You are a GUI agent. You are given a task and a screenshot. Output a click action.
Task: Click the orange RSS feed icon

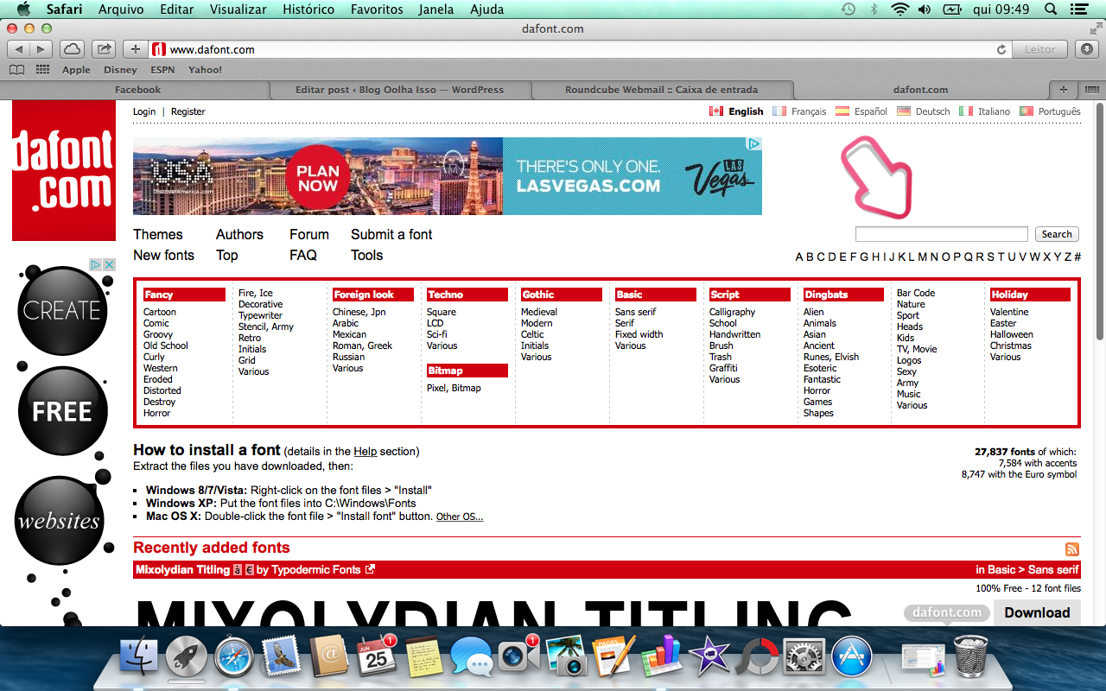(x=1072, y=549)
